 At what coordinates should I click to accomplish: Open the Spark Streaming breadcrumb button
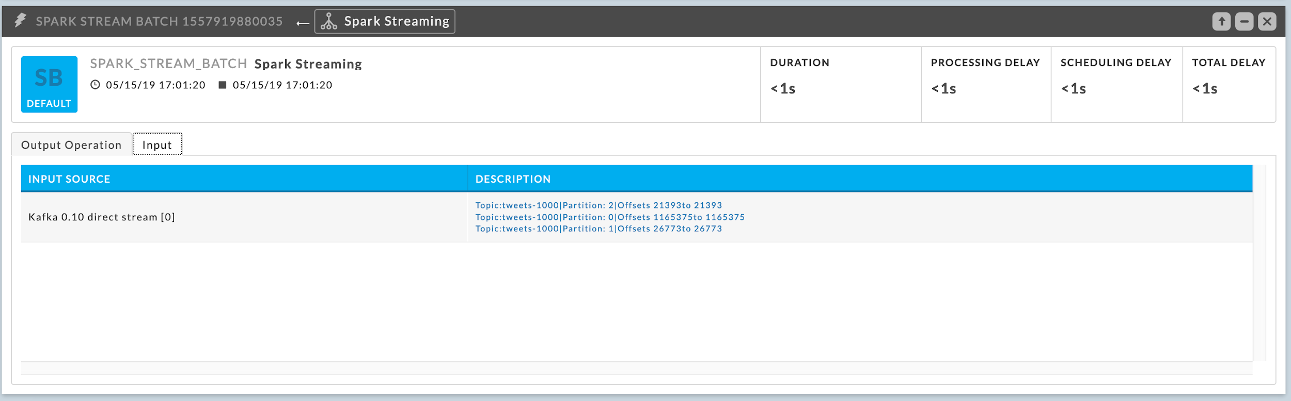(x=385, y=21)
